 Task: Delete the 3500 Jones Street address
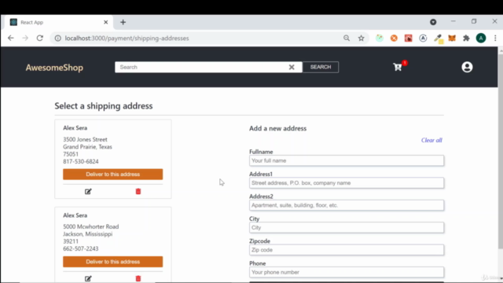pyautogui.click(x=138, y=192)
